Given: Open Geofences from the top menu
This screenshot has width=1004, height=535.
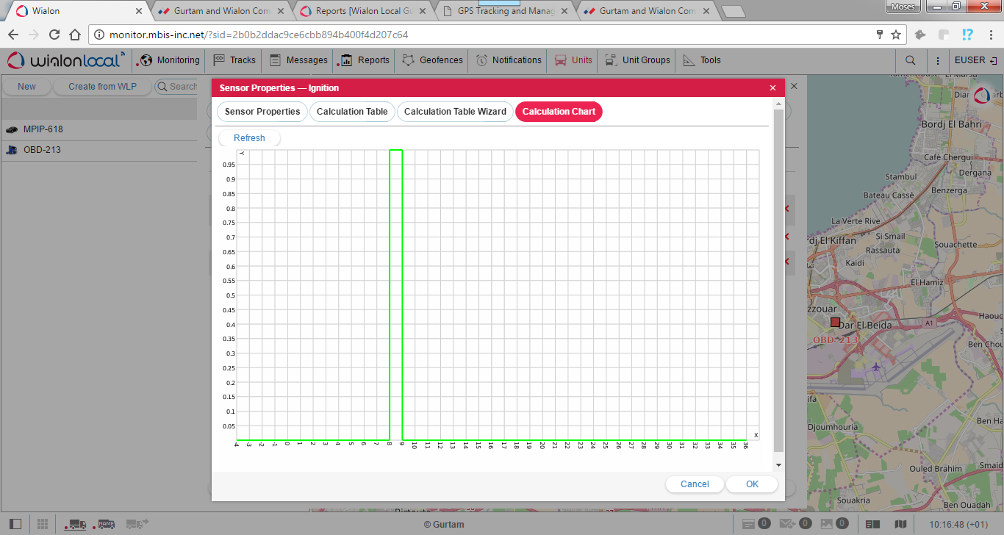Looking at the screenshot, I should point(432,60).
